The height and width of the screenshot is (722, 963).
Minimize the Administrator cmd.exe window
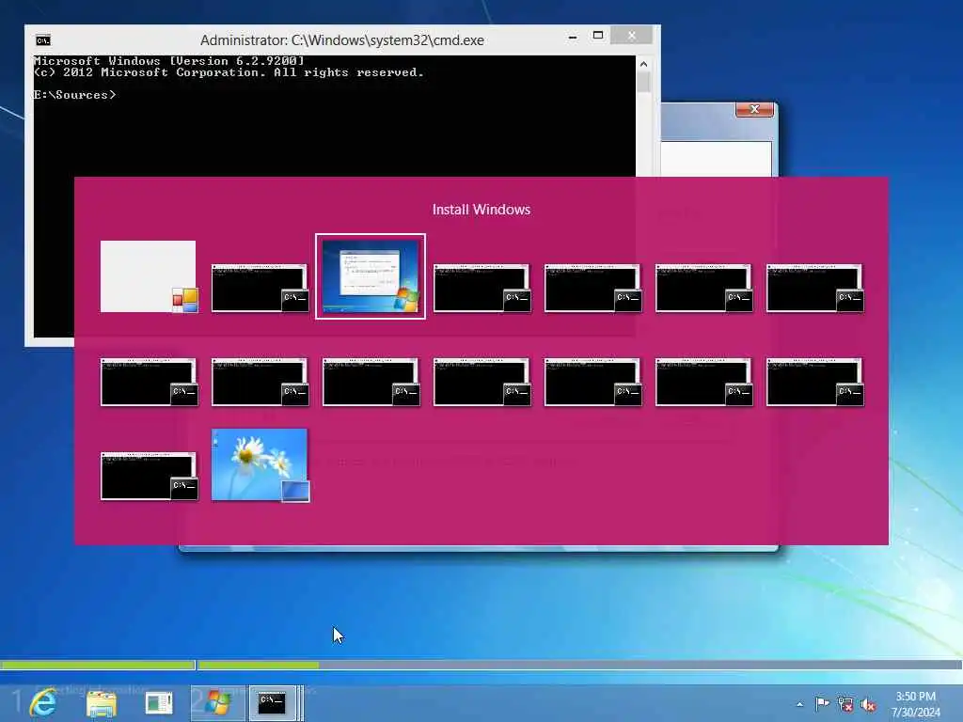(x=573, y=37)
